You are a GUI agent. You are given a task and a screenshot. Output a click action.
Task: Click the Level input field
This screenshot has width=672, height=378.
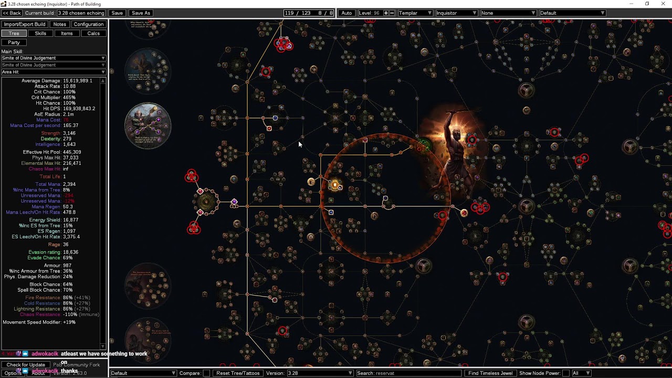pyautogui.click(x=370, y=13)
